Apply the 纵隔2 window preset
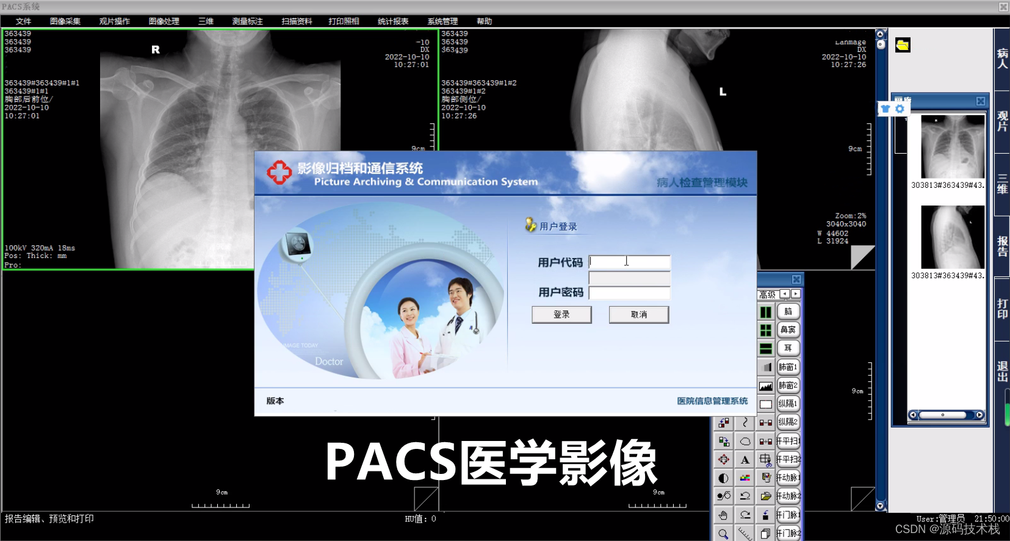The width and height of the screenshot is (1010, 541). [788, 422]
